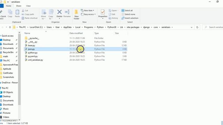Open Recycle Bin in Quick access
This screenshot has width=223, height=125.
[8, 52]
